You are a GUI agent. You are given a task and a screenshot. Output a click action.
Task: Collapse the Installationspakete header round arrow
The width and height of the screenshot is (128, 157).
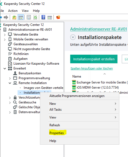(73, 37)
